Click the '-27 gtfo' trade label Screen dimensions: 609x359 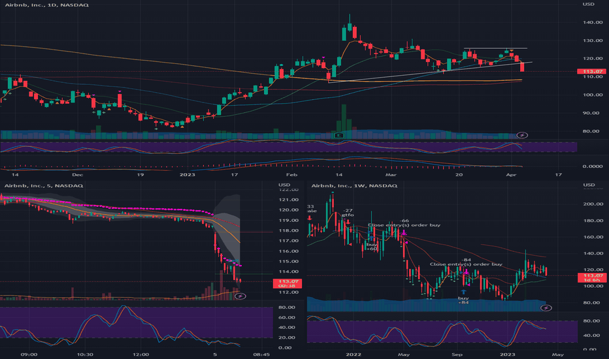click(x=348, y=213)
